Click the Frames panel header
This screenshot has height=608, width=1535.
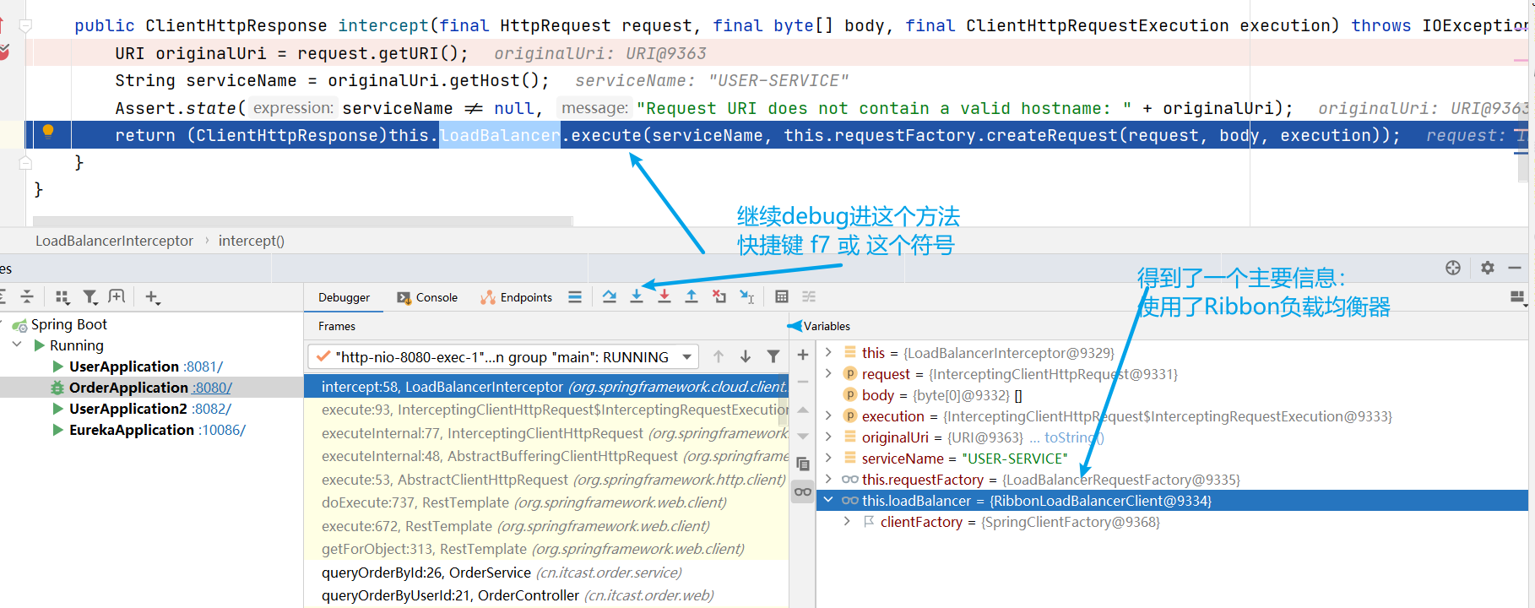(x=337, y=326)
